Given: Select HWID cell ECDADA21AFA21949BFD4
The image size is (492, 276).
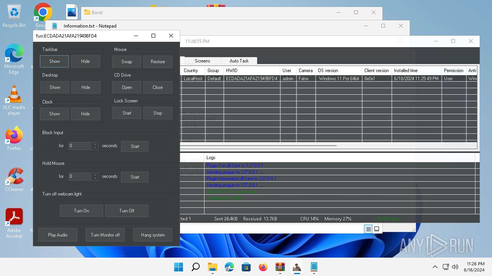Looking at the screenshot, I should 252,79.
